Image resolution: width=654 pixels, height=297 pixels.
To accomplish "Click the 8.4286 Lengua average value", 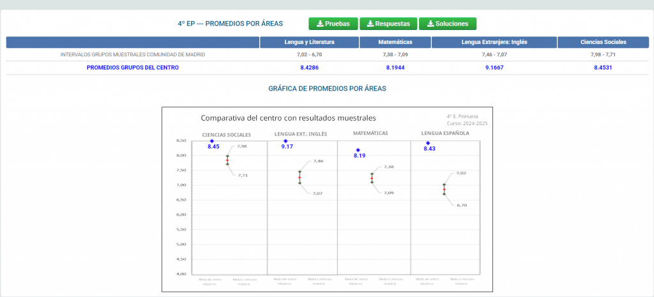I will (310, 68).
